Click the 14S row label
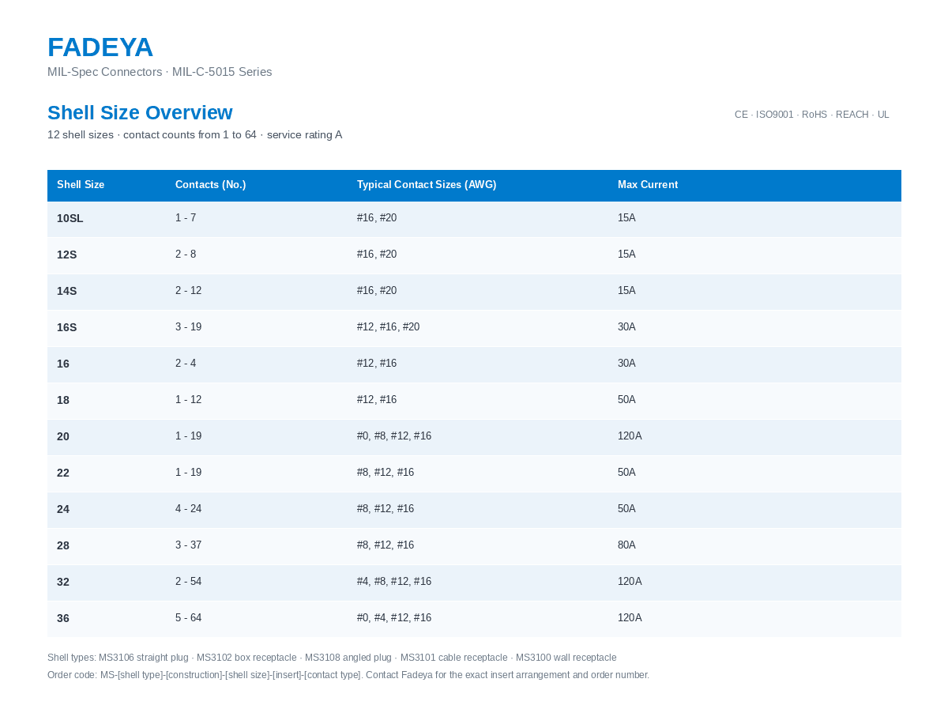The image size is (948, 709). pyautogui.click(x=67, y=292)
